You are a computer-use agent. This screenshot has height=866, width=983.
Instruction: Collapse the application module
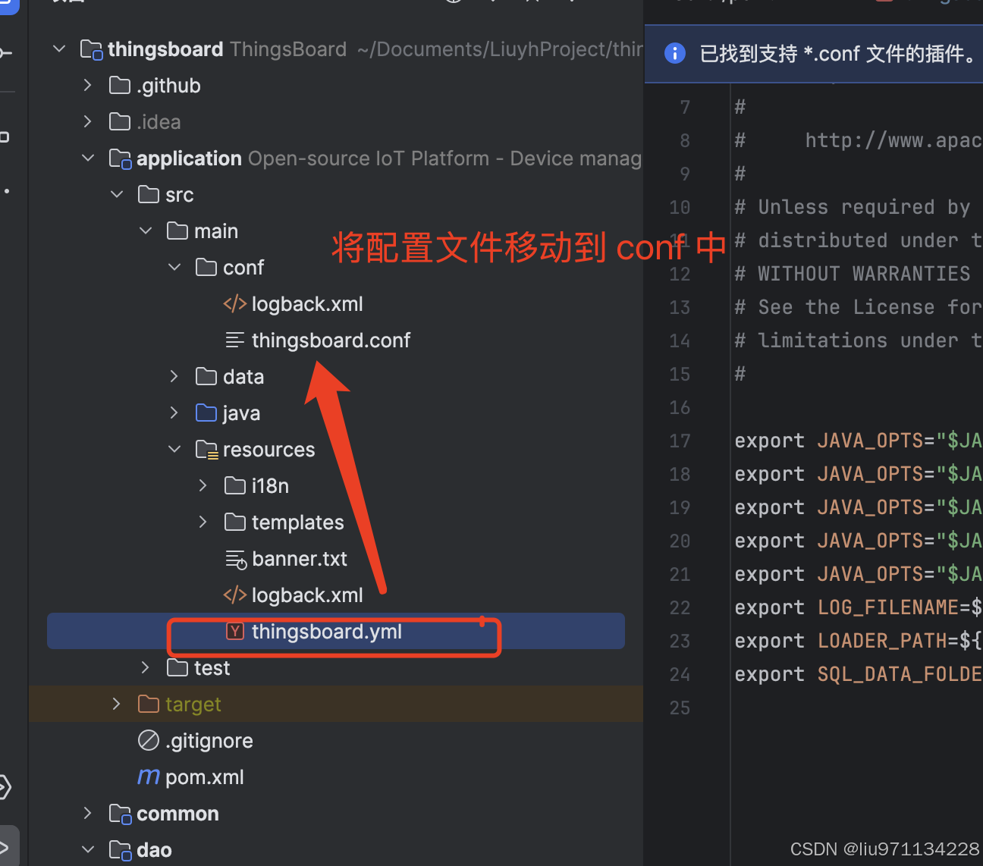point(87,158)
